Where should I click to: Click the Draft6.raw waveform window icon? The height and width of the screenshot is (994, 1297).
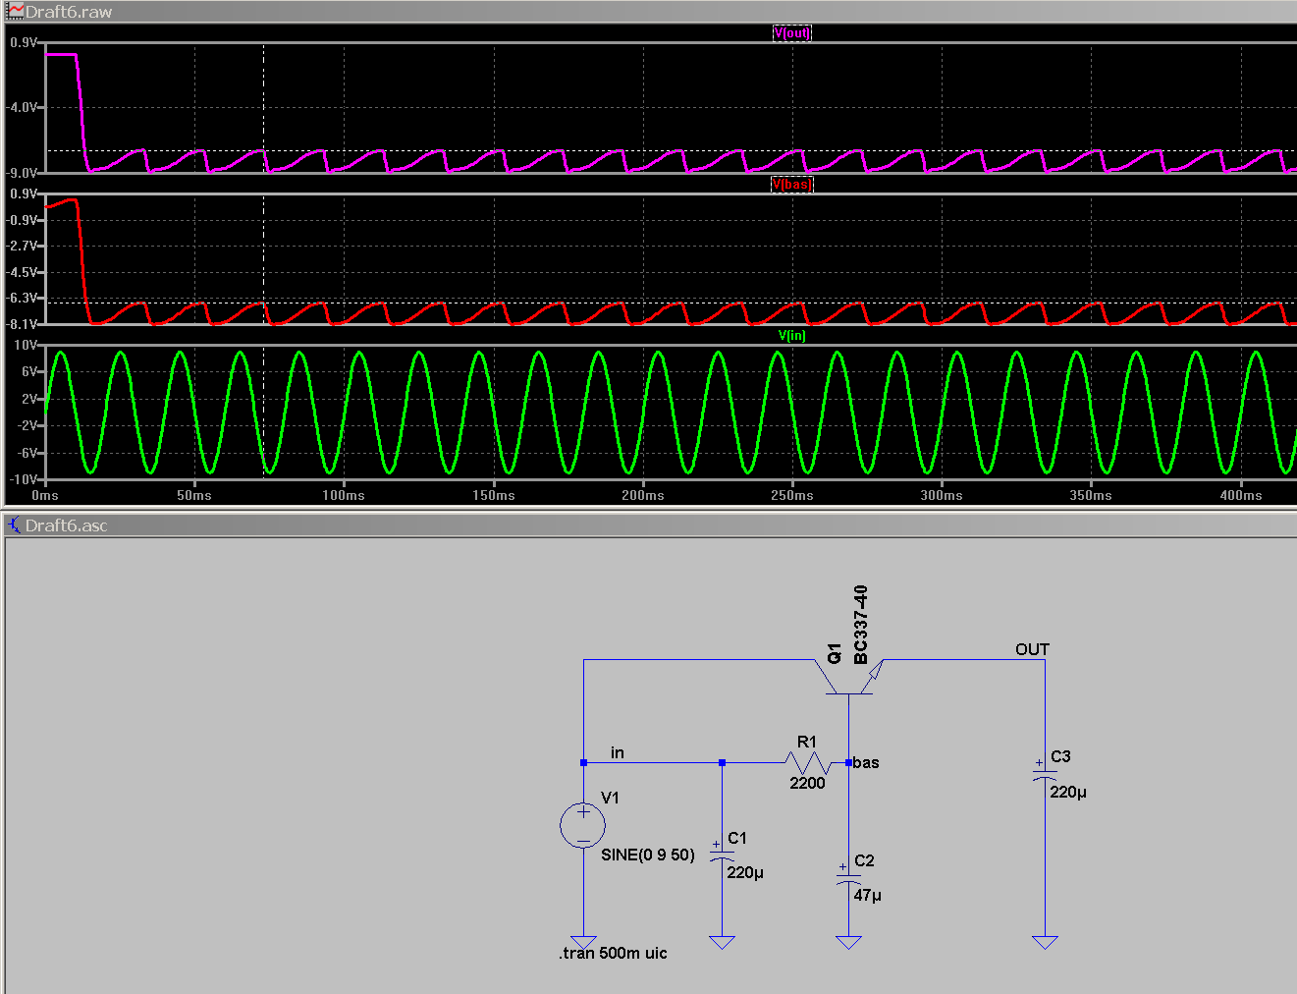coord(15,12)
